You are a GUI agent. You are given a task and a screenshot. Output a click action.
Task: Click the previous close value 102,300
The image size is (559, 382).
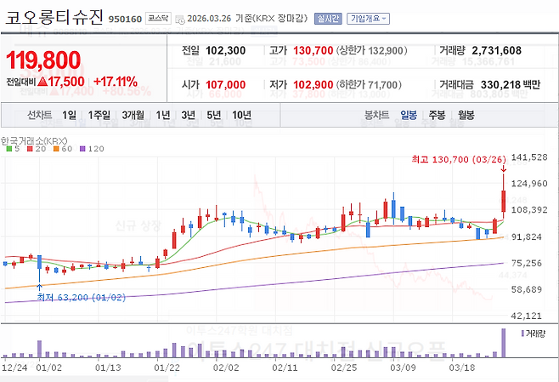[226, 50]
